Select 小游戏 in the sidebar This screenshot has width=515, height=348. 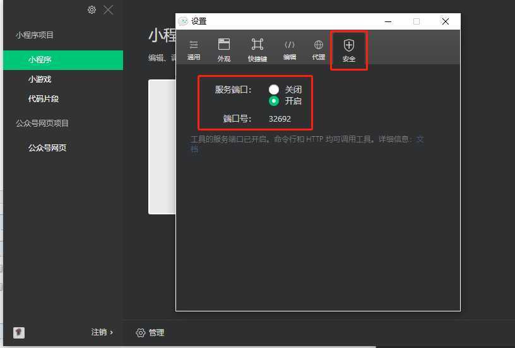coord(40,79)
